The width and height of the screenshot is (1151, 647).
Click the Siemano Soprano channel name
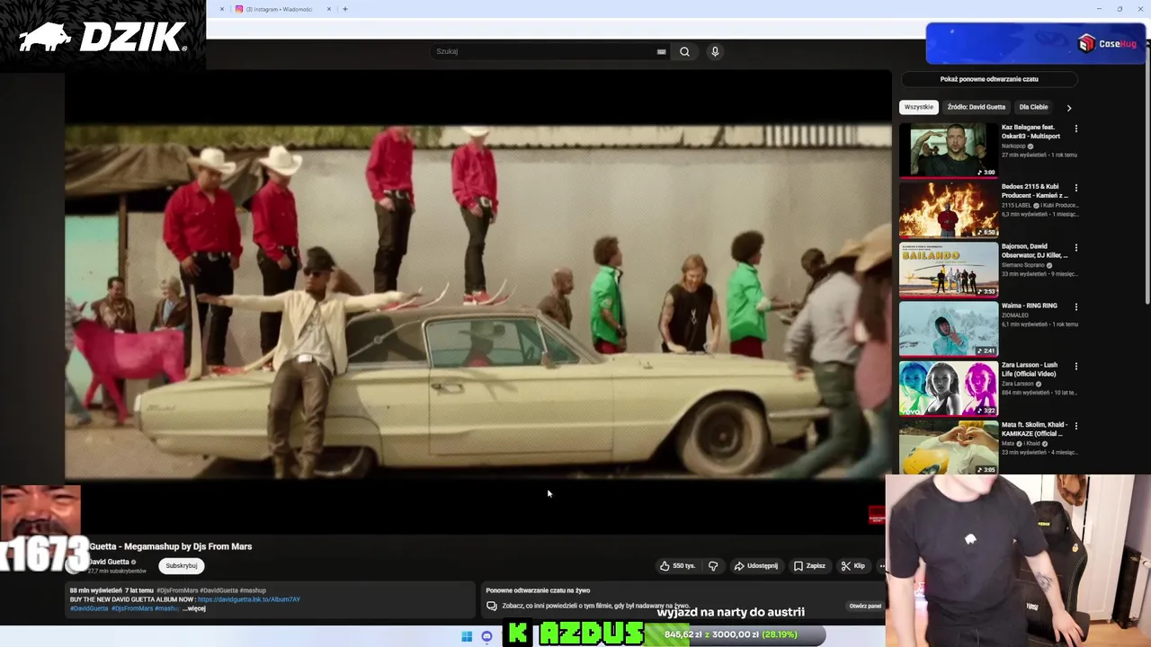click(1022, 265)
